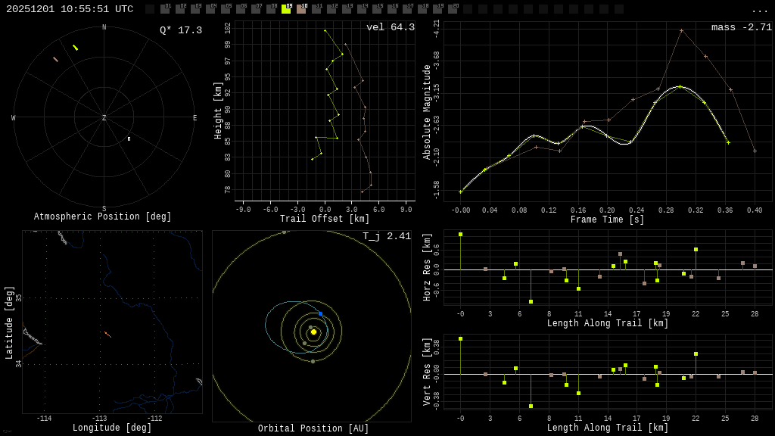Select station square labeled 02
This screenshot has width=775, height=436.
[x=180, y=9]
